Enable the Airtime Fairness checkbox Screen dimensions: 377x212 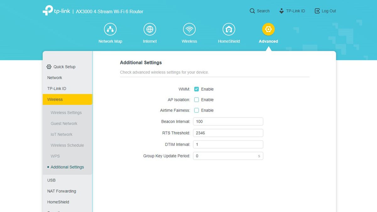pyautogui.click(x=197, y=111)
